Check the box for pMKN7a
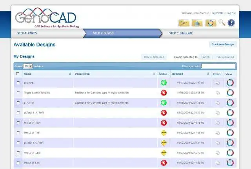 pyautogui.click(x=18, y=83)
